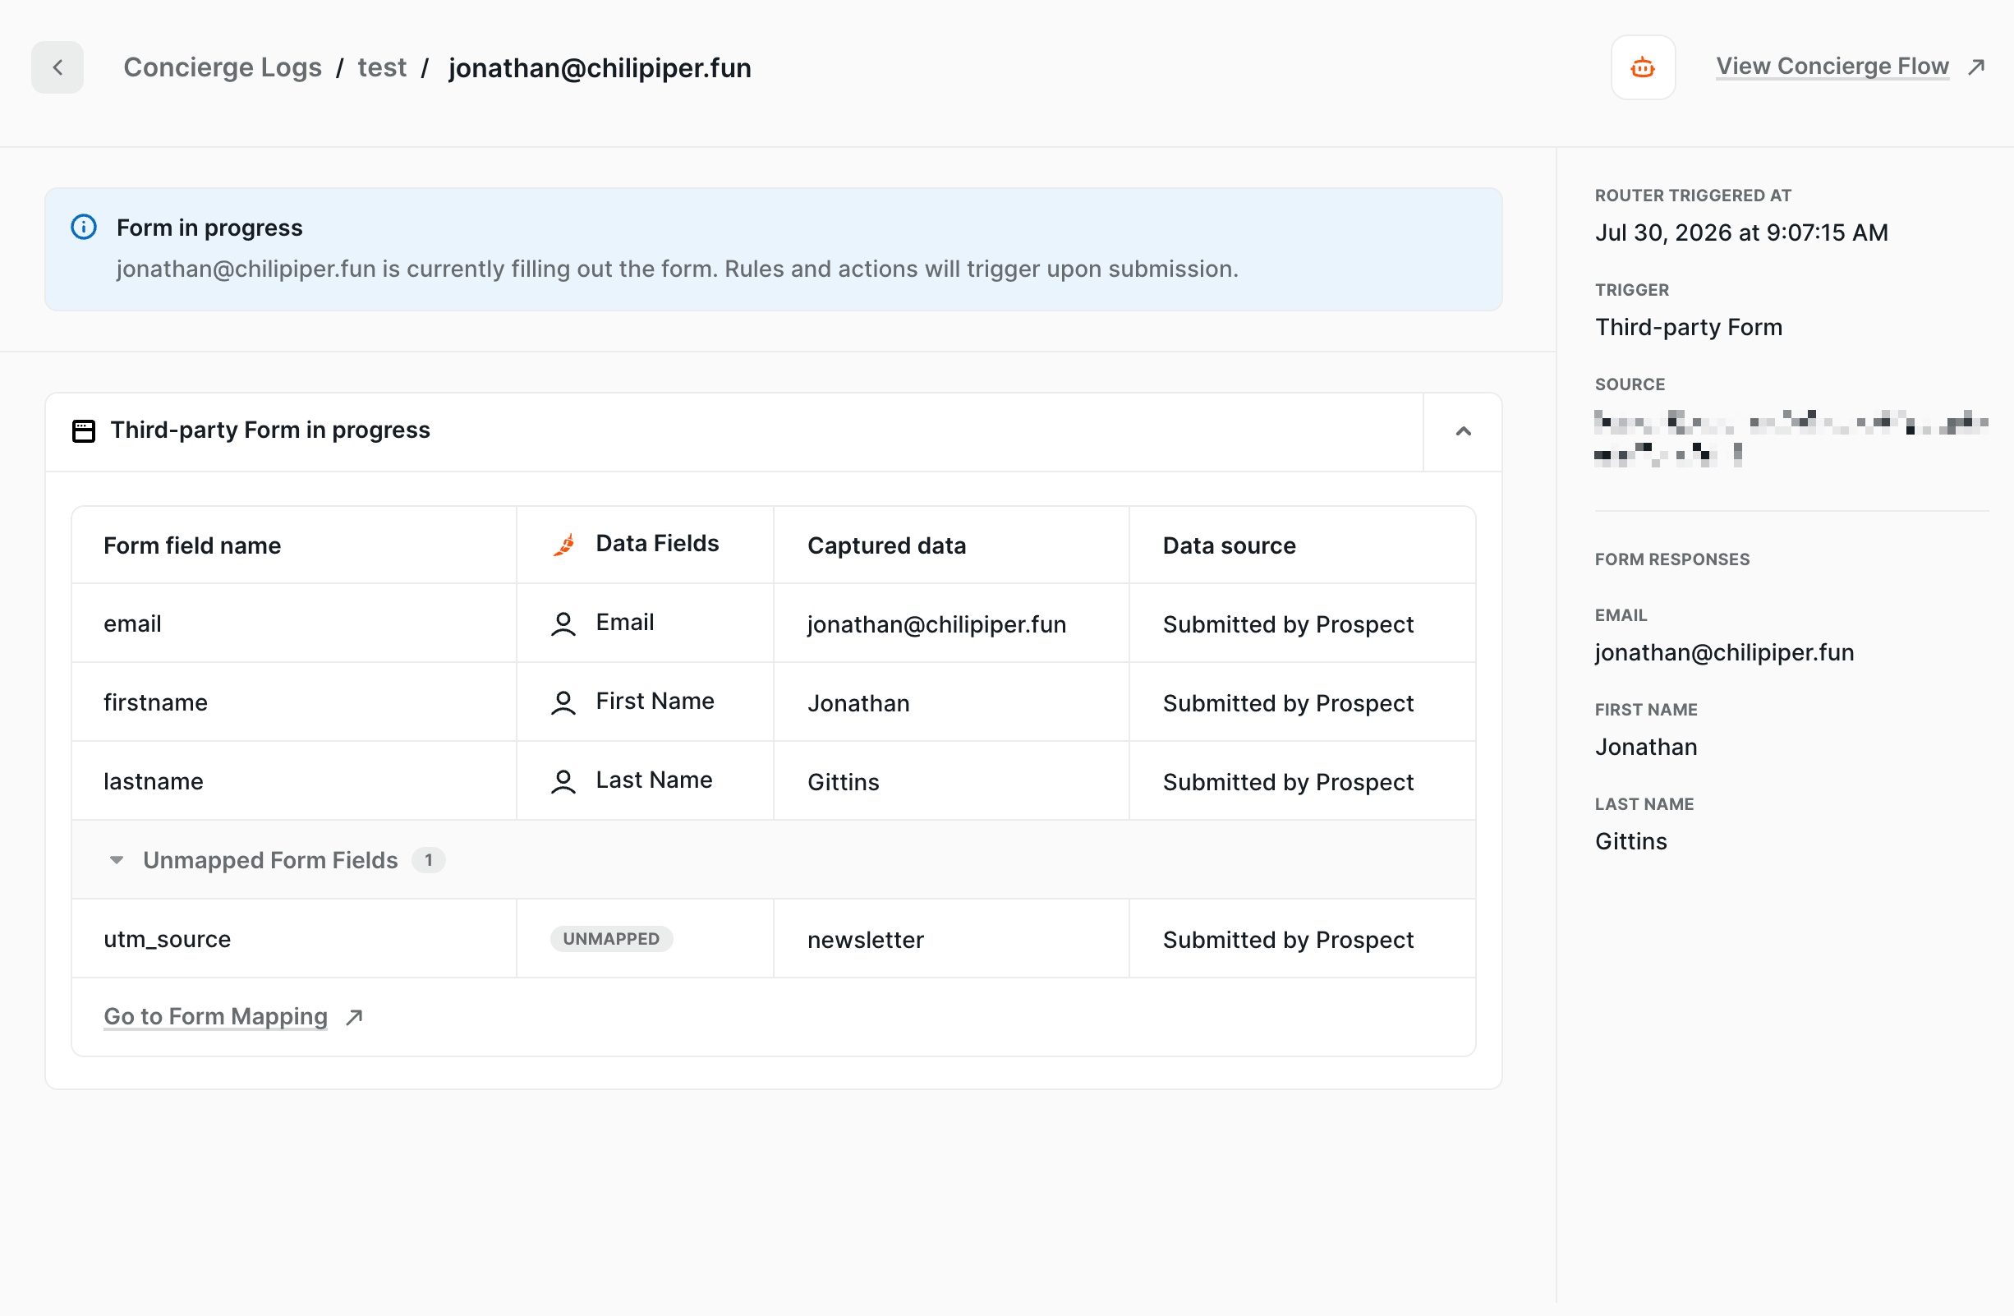
Task: Click sidebar email response jonathan@chilipiper.fun
Action: (x=1724, y=652)
